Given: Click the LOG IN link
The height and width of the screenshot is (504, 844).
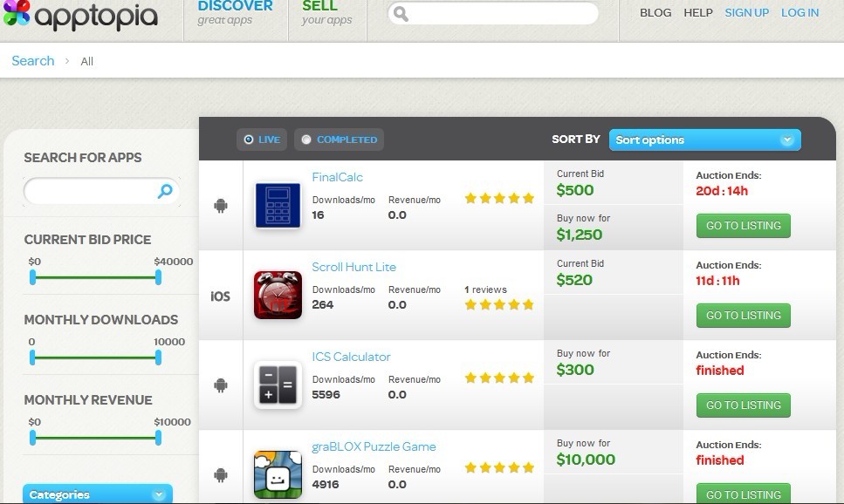Looking at the screenshot, I should click(799, 13).
